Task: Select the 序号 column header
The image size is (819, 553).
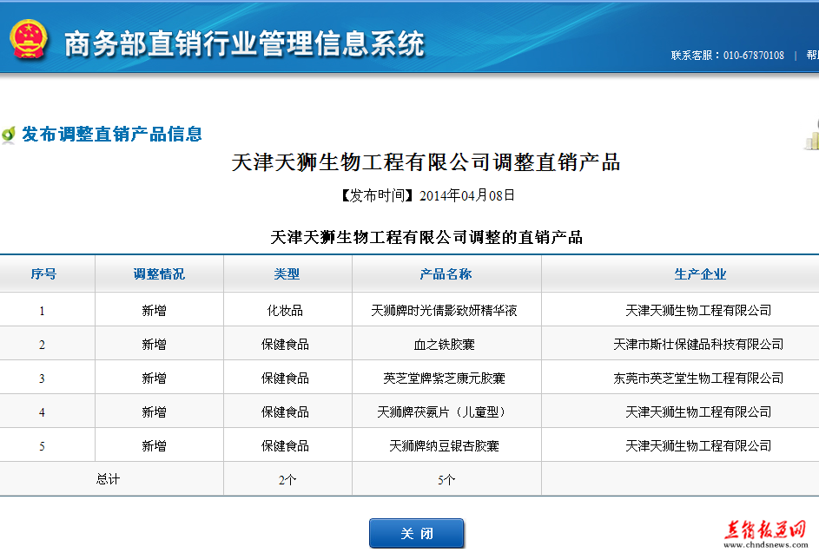Action: pos(43,274)
